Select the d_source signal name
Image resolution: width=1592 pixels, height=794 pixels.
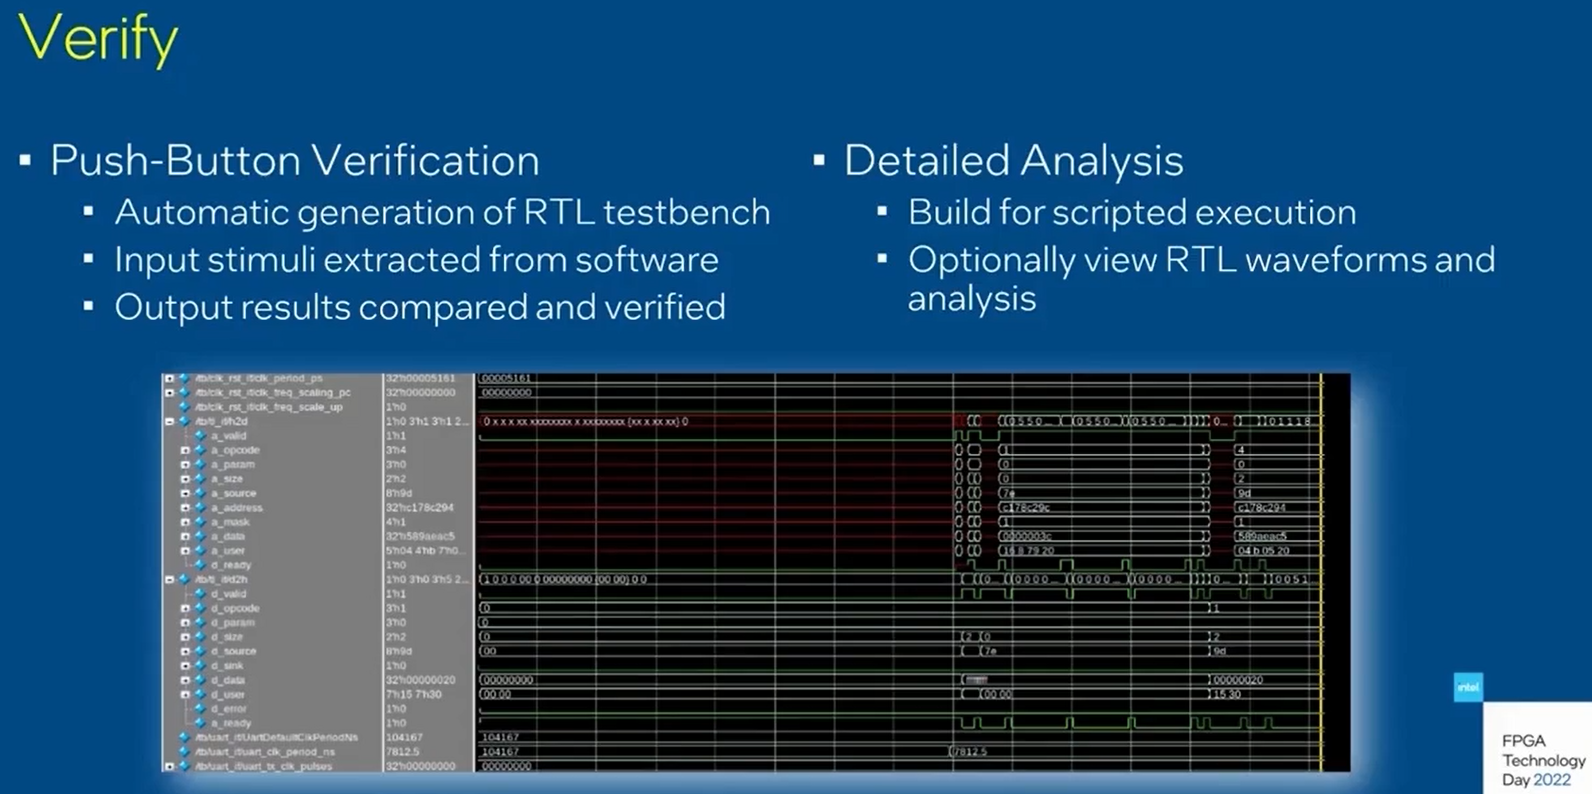[x=234, y=651]
